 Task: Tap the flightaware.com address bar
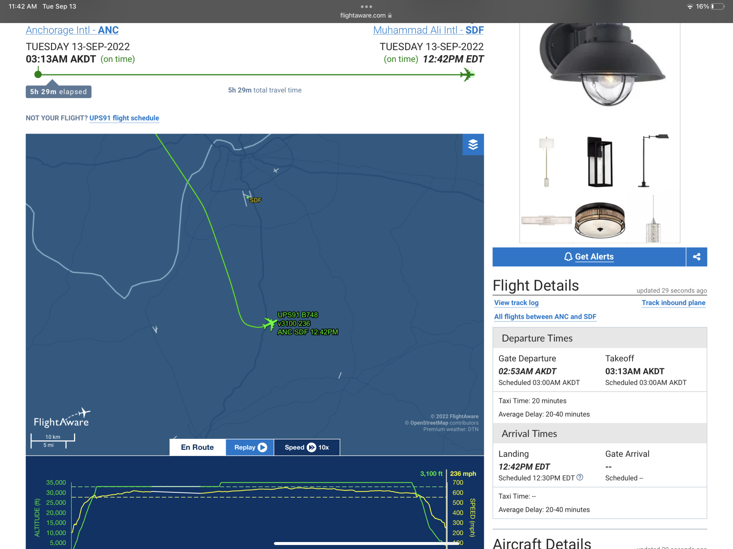[366, 15]
